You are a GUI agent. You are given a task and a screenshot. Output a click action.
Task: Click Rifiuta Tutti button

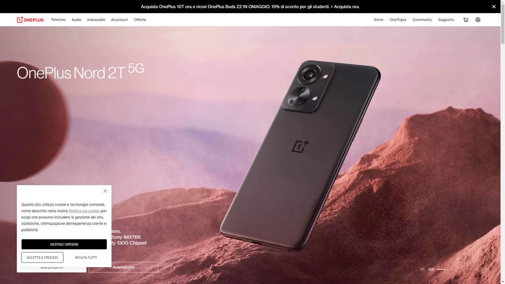click(x=86, y=257)
